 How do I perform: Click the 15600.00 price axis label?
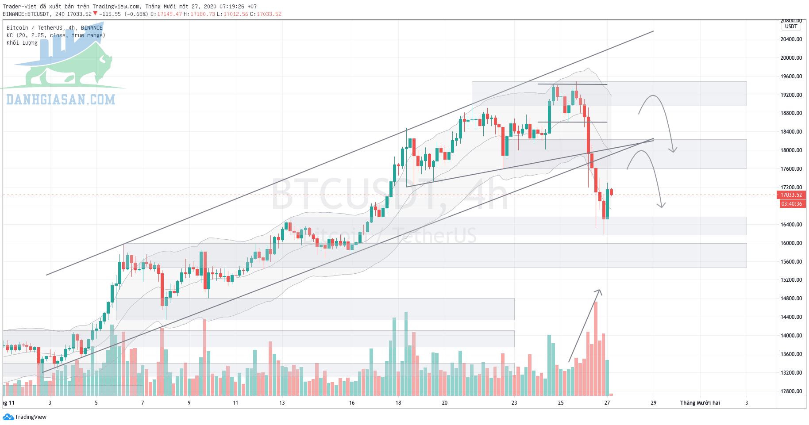point(791,262)
